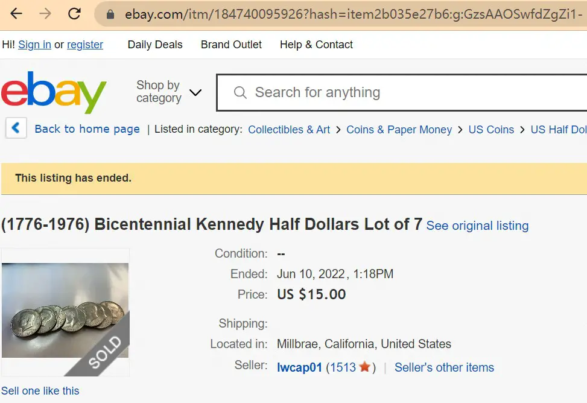Viewport: 587px width, 403px height.
Task: Click the magnifier icon in the search box
Action: (x=240, y=92)
